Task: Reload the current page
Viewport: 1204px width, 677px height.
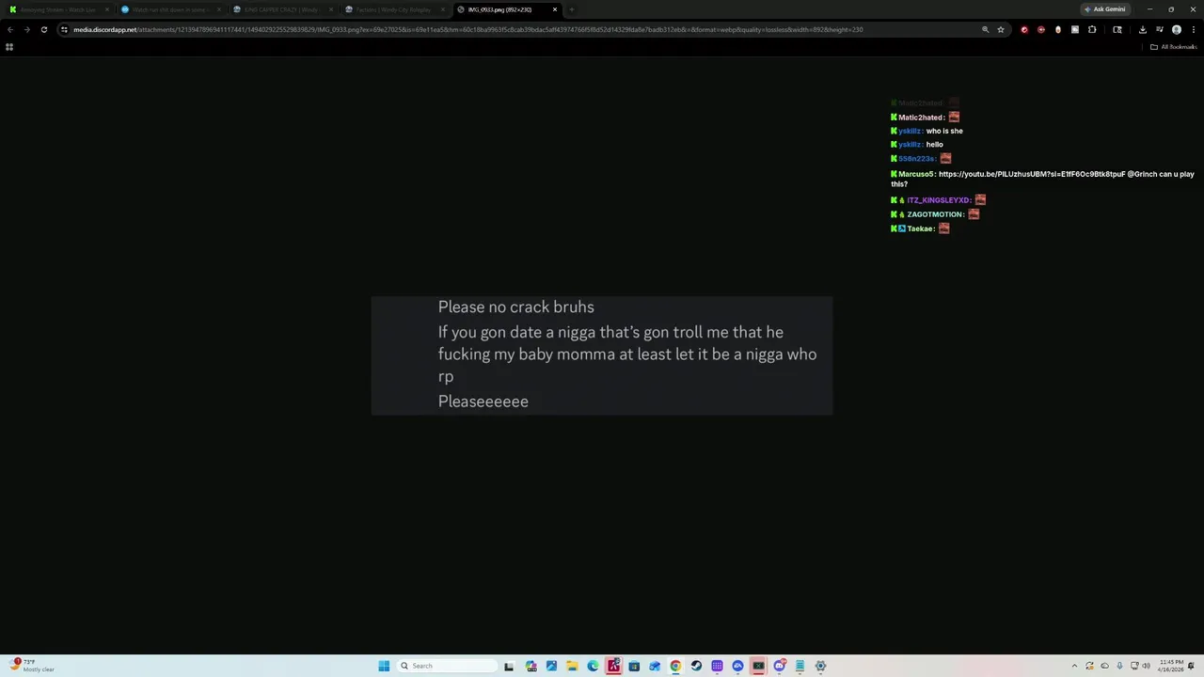Action: tap(43, 29)
